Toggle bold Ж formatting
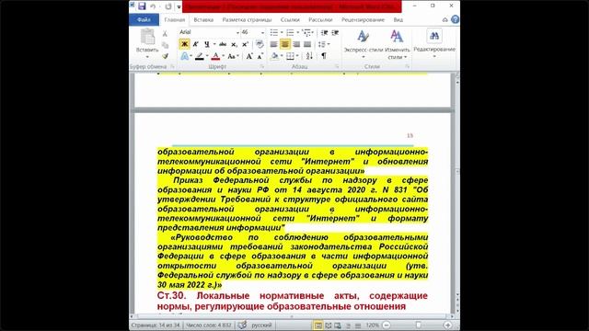The width and height of the screenshot is (589, 331). click(184, 44)
